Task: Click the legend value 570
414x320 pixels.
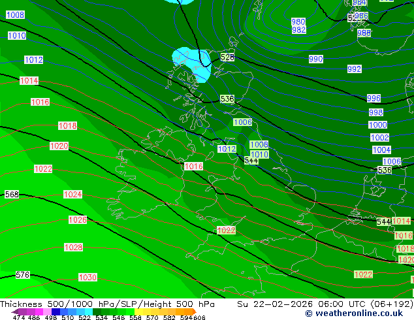Action: [152, 317]
